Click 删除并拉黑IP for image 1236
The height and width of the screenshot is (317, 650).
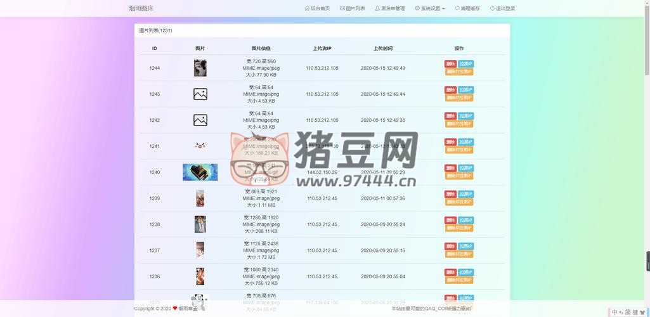click(458, 280)
